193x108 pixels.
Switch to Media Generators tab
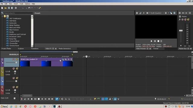point(65,49)
